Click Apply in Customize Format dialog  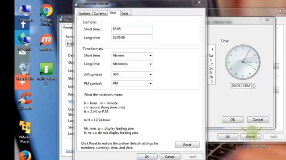click(193, 156)
